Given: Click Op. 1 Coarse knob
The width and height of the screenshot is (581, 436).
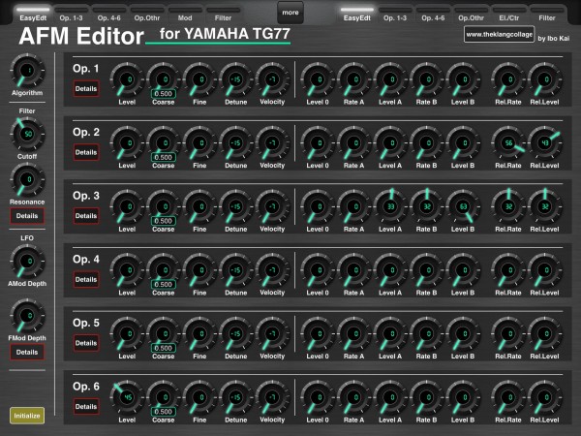Looking at the screenshot, I should (164, 78).
